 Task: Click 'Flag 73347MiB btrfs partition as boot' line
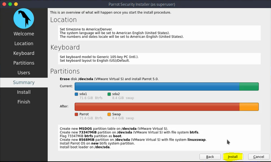tap(91, 136)
